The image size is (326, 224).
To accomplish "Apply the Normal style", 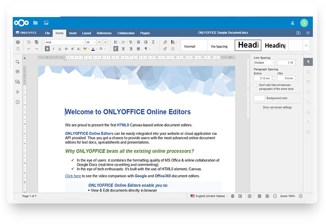I will (x=194, y=45).
